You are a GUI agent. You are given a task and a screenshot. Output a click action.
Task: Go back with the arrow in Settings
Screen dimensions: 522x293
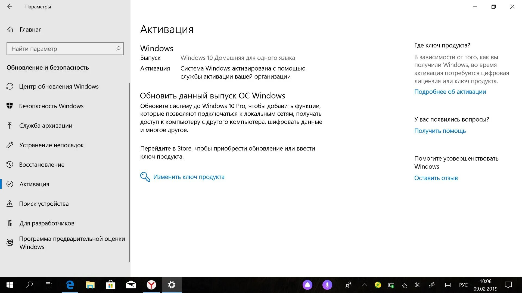click(x=10, y=7)
